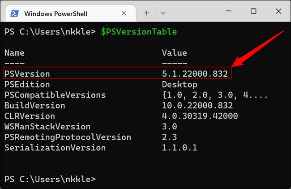The image size is (291, 189).
Task: Click the first prompt PS C:\Users\nkkle>
Action: [50, 31]
